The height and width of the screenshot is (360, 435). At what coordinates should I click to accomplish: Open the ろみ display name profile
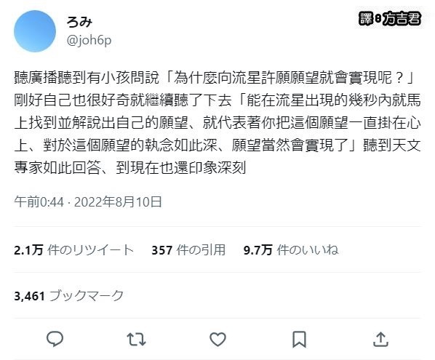tap(79, 22)
